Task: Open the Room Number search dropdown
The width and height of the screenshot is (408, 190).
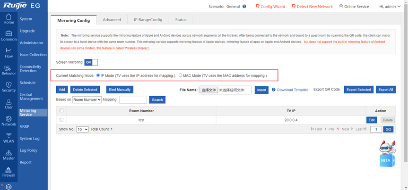Action: (87, 100)
